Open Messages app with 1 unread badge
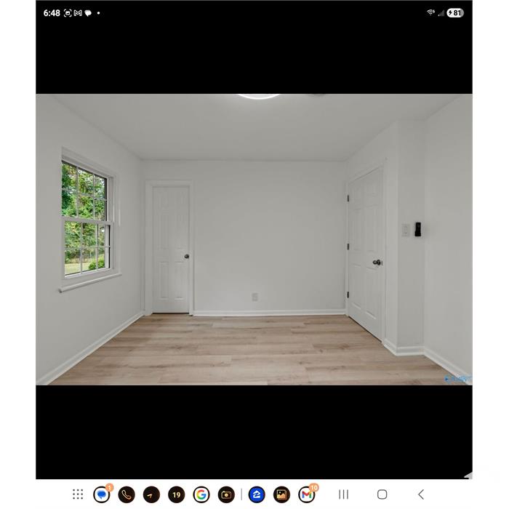The width and height of the screenshot is (509, 509). coord(102,494)
